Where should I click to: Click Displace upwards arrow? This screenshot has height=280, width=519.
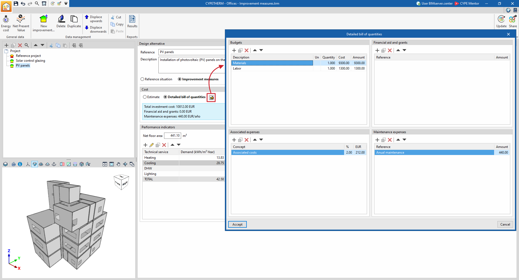pos(87,17)
